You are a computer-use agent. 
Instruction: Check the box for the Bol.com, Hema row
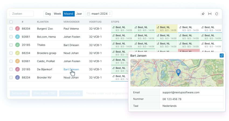[x=11, y=37]
